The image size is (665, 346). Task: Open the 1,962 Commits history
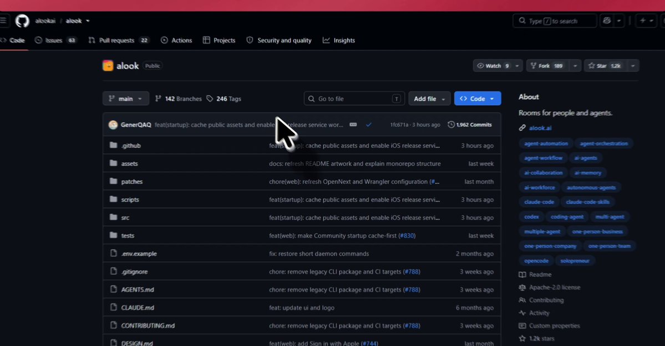470,125
